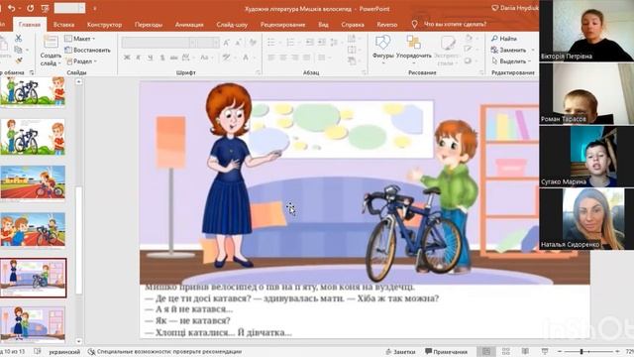Open the Вид ribbon tab

click(x=323, y=24)
